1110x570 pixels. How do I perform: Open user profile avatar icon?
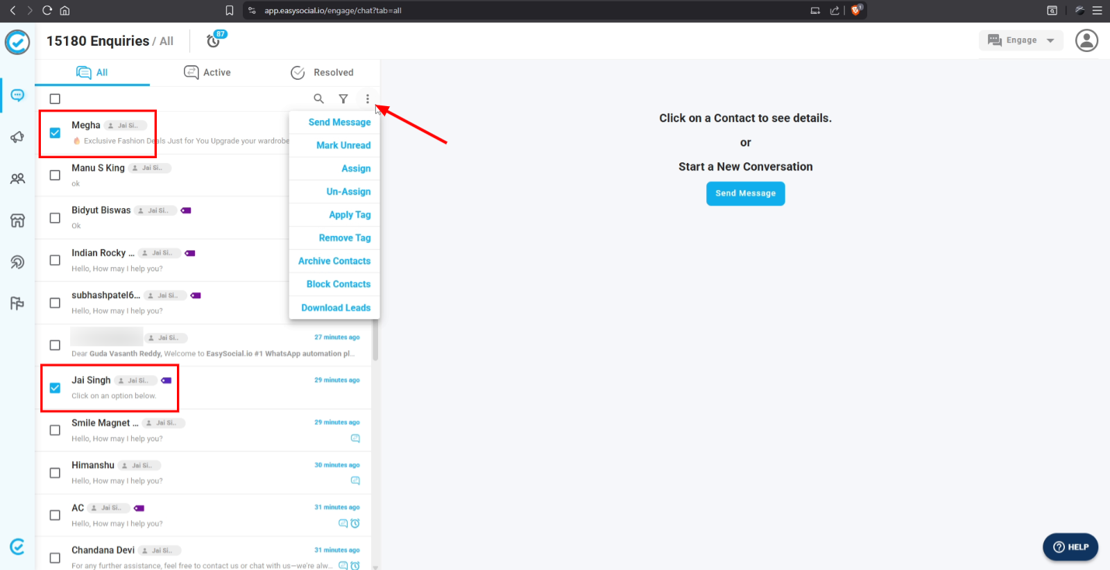1086,40
